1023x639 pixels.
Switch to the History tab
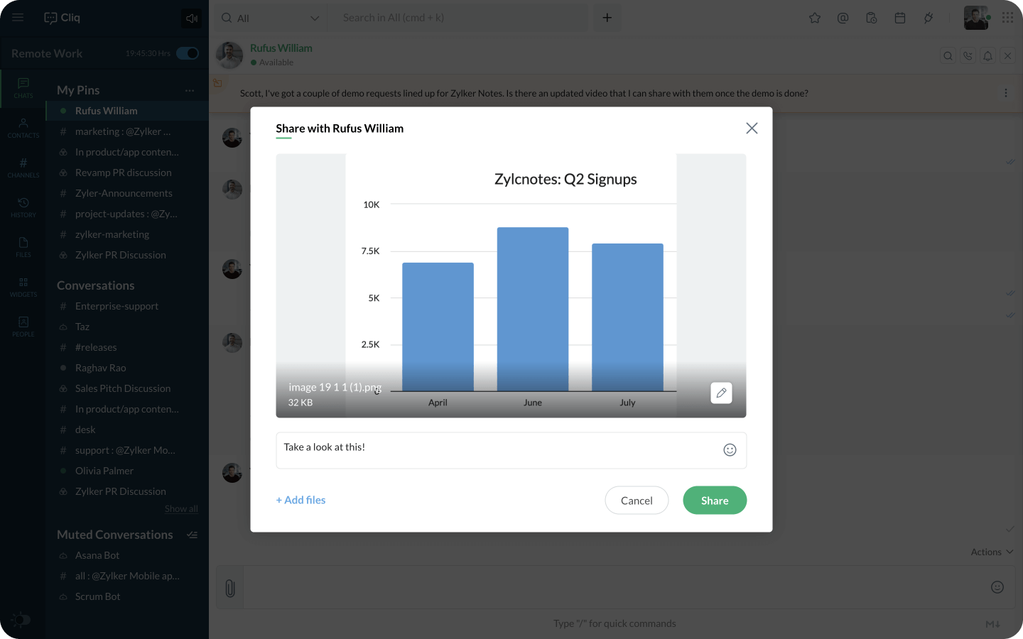23,208
